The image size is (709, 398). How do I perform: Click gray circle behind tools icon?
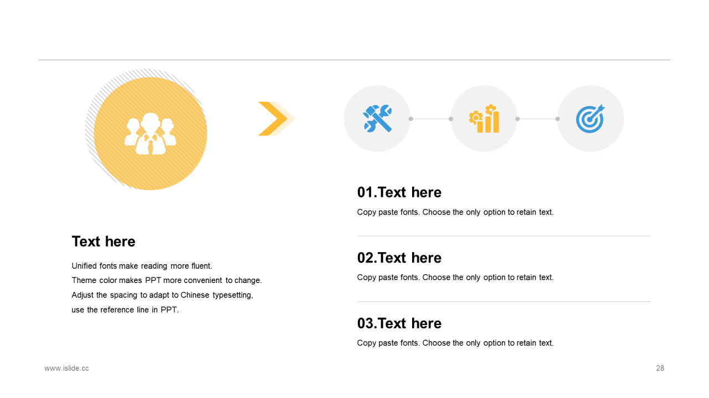coord(377,118)
